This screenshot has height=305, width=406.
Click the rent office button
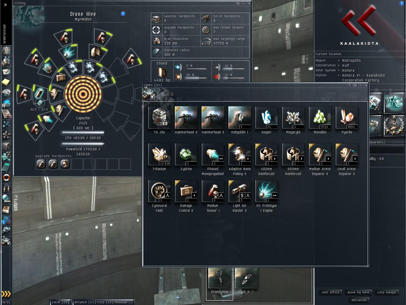(x=330, y=292)
